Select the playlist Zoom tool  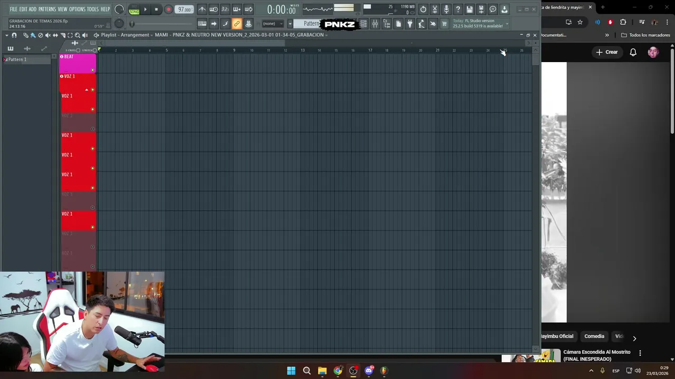coord(78,35)
